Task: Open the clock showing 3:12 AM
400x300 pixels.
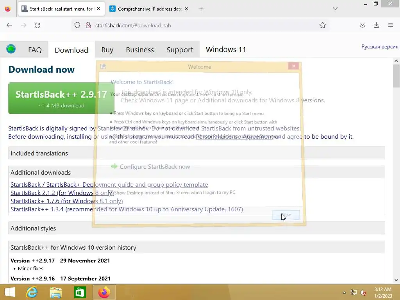Action: click(383, 292)
